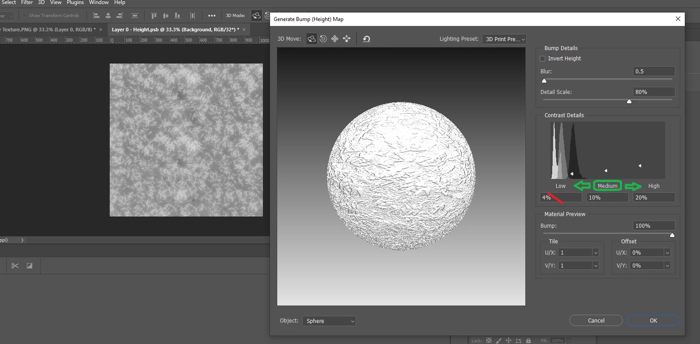Click align left edges icon
This screenshot has width=700, height=344.
pyautogui.click(x=96, y=16)
